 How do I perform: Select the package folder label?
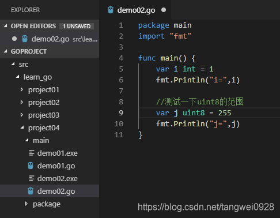47,204
